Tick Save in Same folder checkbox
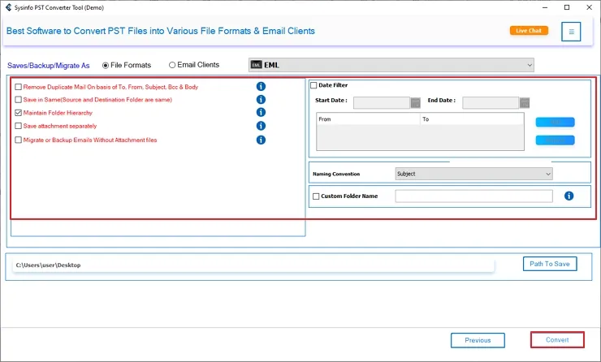Screen dimensions: 601x362 (18, 100)
